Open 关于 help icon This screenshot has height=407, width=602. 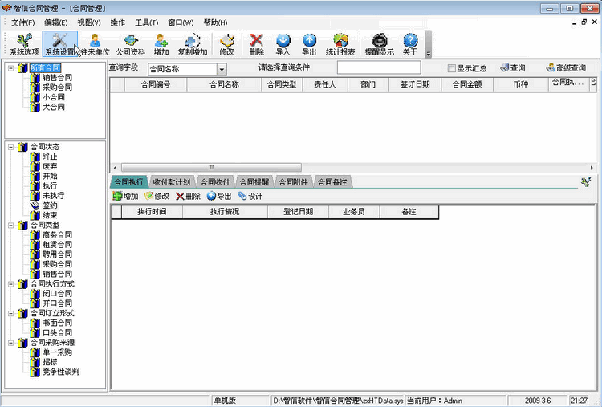410,44
